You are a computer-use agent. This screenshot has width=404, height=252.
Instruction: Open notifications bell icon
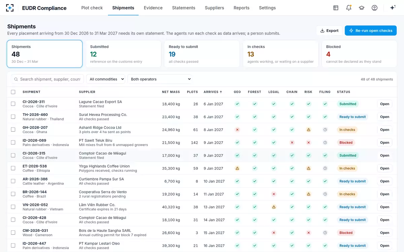(x=349, y=8)
